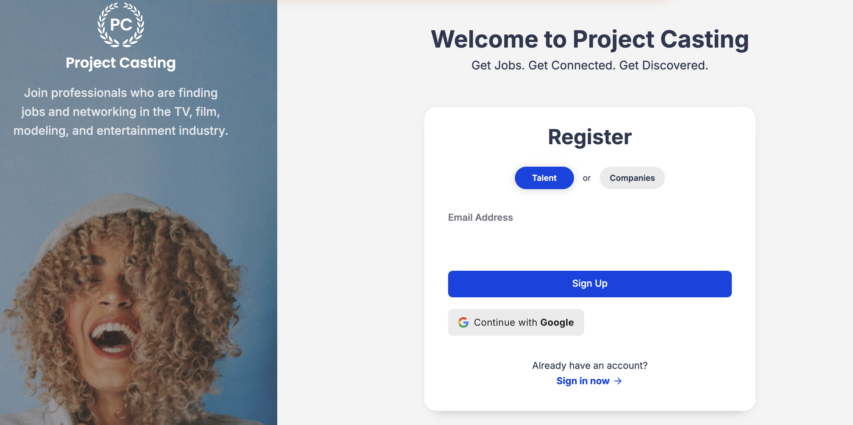Viewport: 853px width, 425px height.
Task: Choose Continue with Google
Action: [515, 322]
